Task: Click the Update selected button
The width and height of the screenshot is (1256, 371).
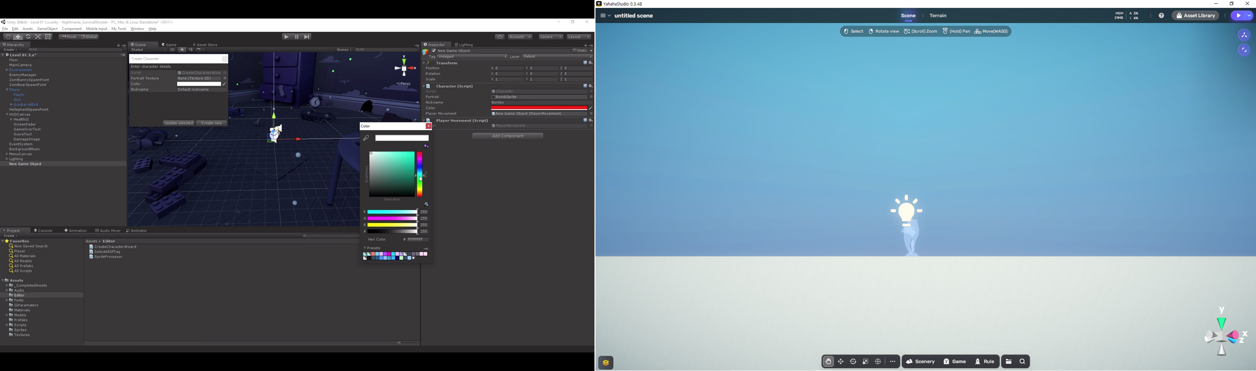Action: 179,123
